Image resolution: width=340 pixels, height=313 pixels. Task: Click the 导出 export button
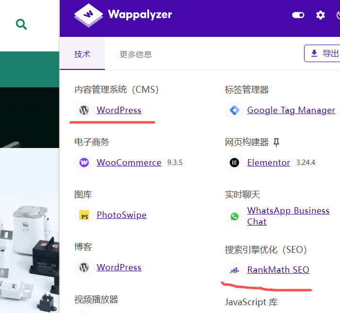pyautogui.click(x=323, y=53)
